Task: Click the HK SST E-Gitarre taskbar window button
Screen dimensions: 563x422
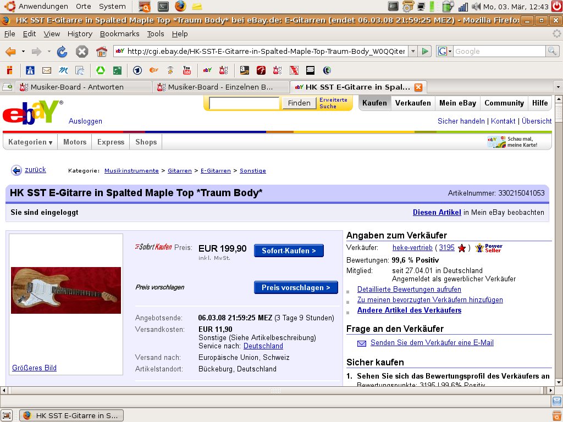Action: tap(71, 415)
